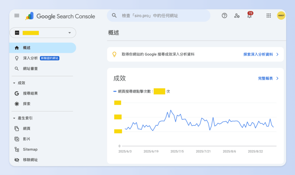Open notifications bell with 78 badge
The width and height of the screenshot is (295, 175).
(x=249, y=16)
